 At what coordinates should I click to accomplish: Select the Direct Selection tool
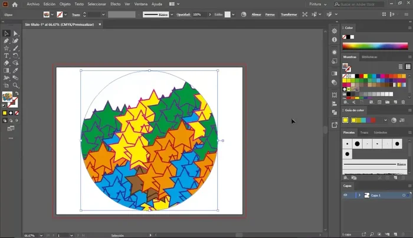(x=15, y=34)
